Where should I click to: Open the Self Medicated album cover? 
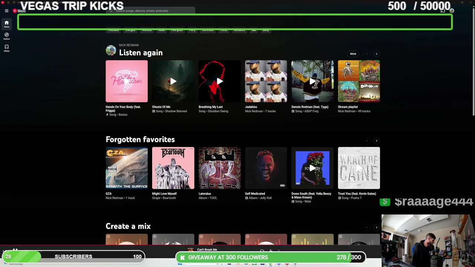coord(266,168)
